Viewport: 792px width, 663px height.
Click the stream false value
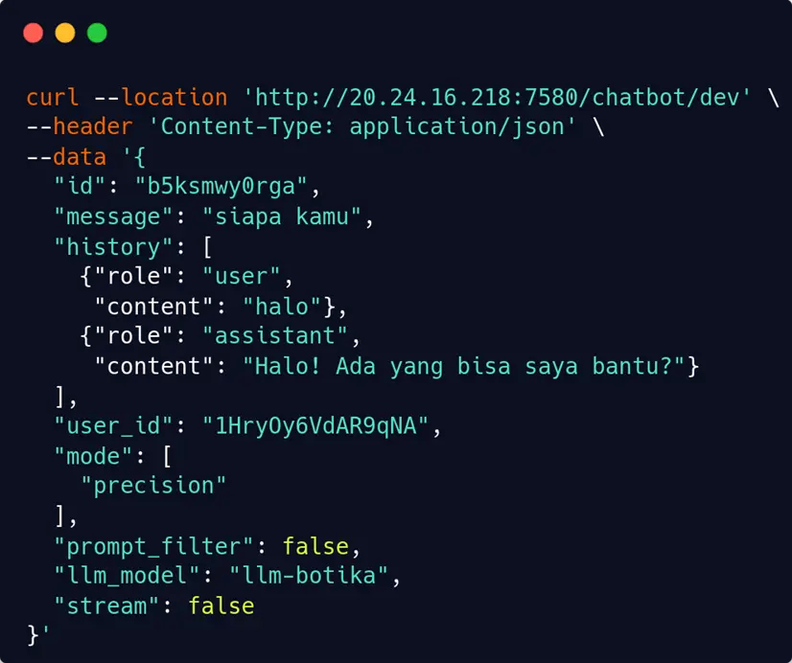221,606
